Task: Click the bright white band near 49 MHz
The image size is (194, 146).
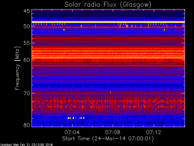Action: click(108, 22)
